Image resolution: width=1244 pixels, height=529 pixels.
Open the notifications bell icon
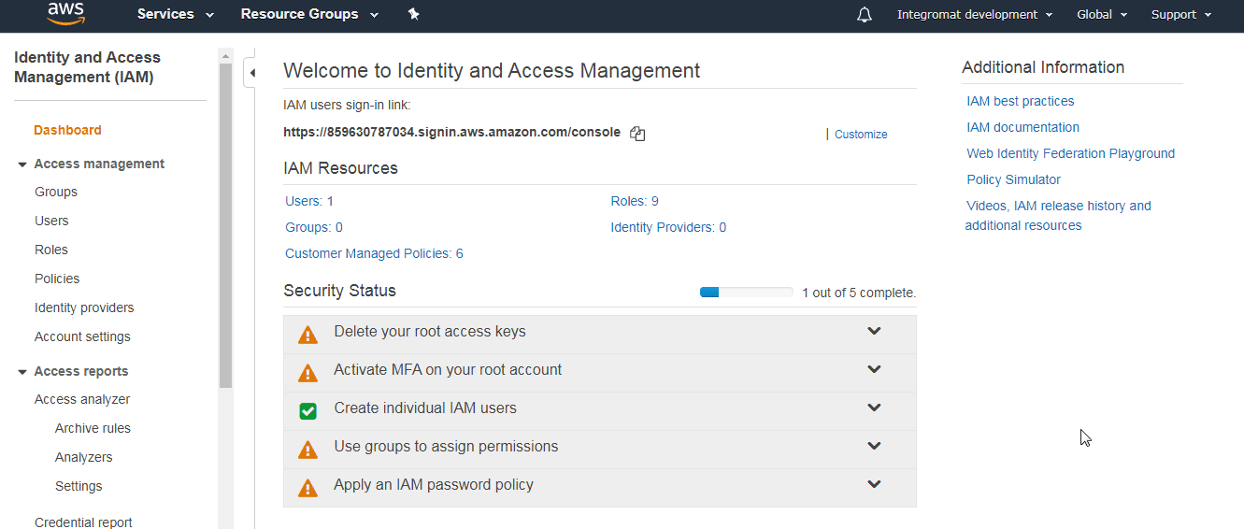click(865, 15)
